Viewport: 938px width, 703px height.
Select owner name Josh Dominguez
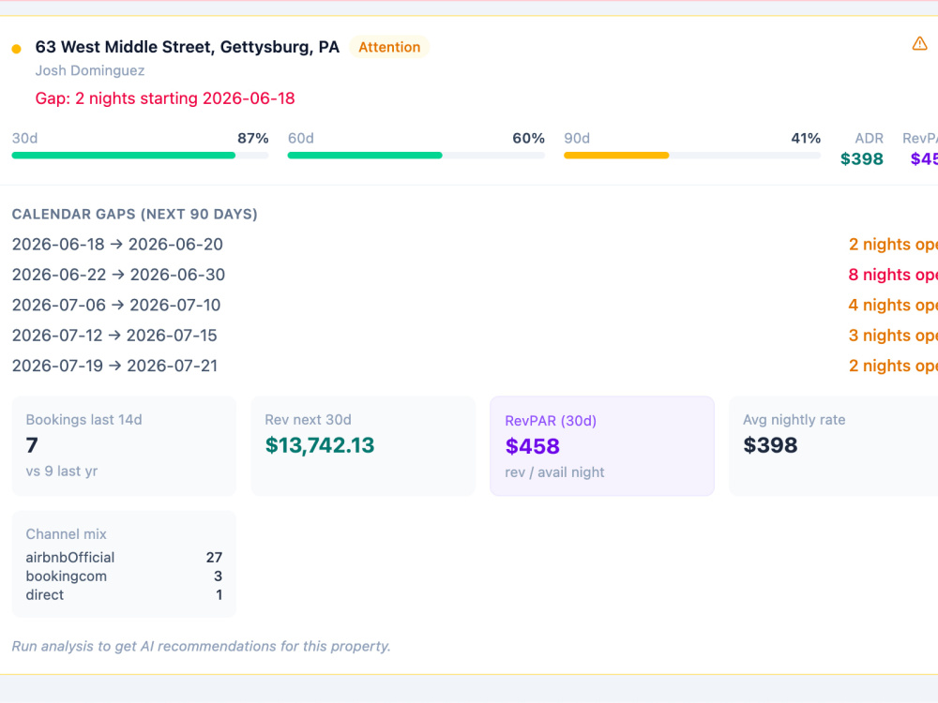[x=90, y=70]
